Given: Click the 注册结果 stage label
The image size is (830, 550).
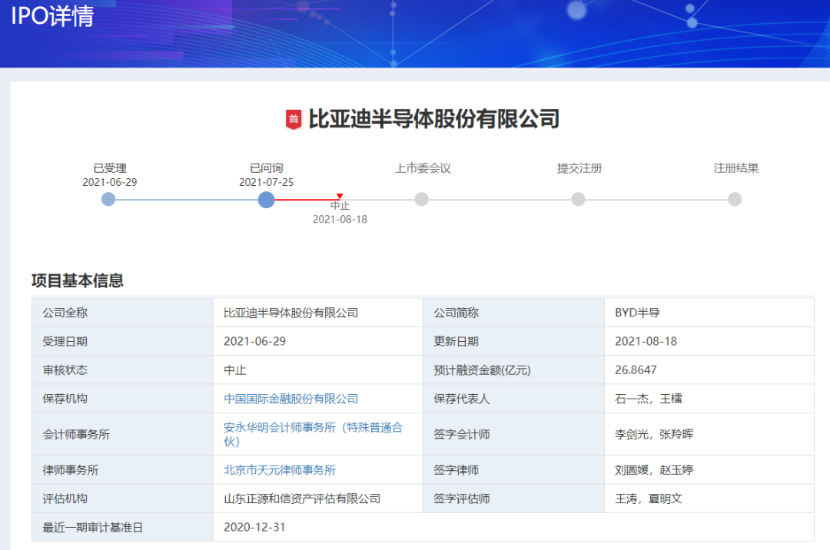Looking at the screenshot, I should click(x=735, y=167).
